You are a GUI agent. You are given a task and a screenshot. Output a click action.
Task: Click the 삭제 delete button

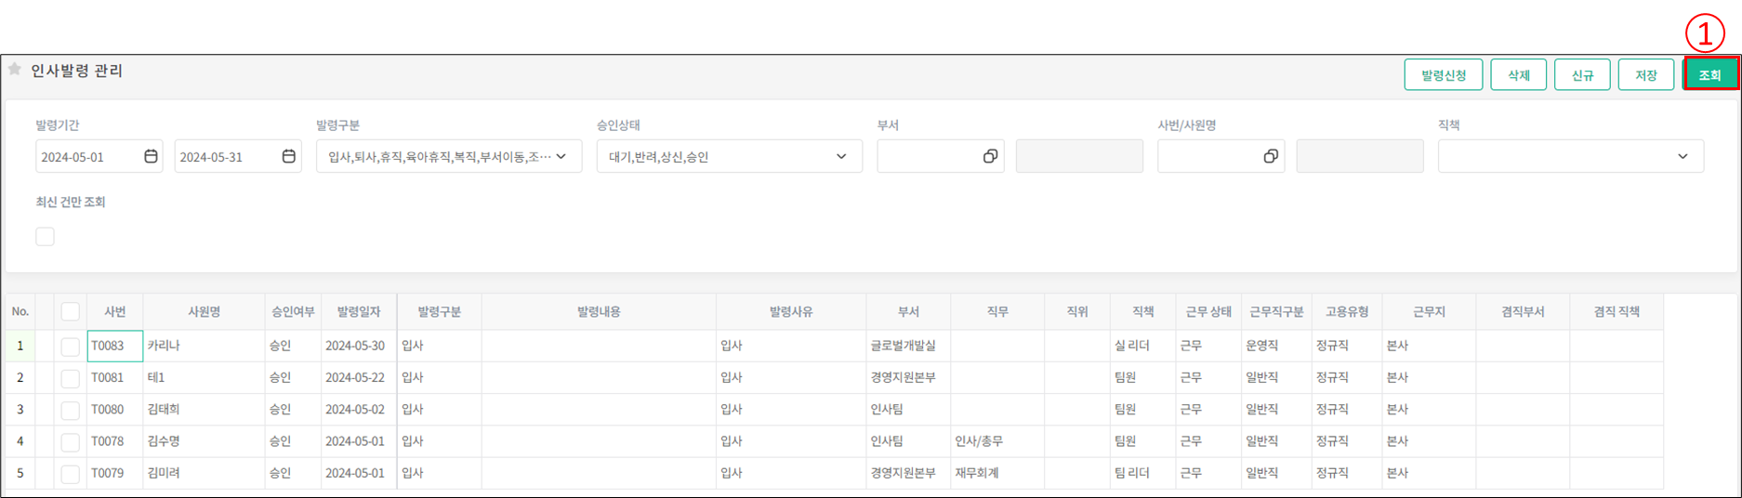(1518, 74)
